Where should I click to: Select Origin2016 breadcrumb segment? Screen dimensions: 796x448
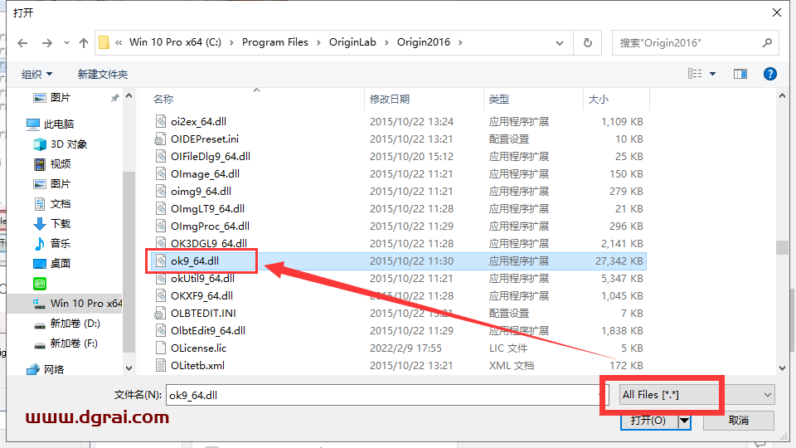point(424,42)
